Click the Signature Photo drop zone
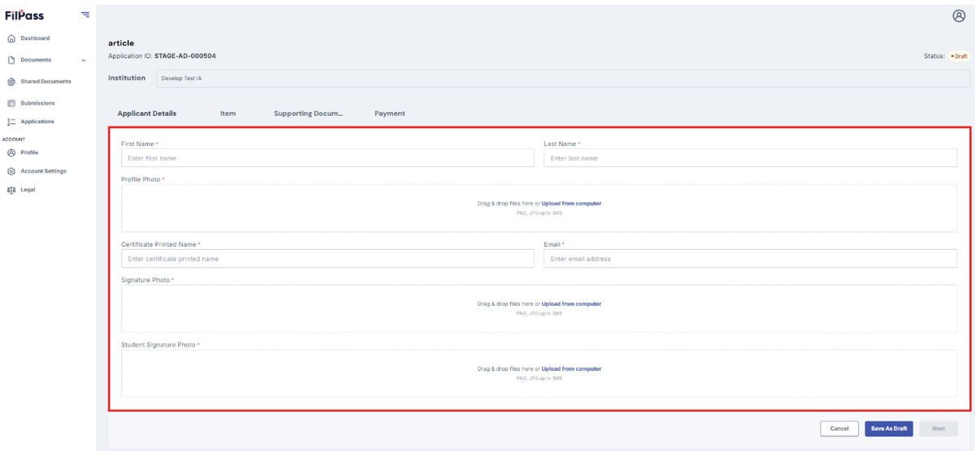The height and width of the screenshot is (451, 975). (x=539, y=308)
